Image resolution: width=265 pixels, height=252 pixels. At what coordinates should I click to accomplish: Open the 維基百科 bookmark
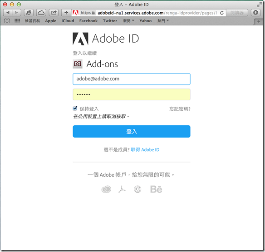33,21
